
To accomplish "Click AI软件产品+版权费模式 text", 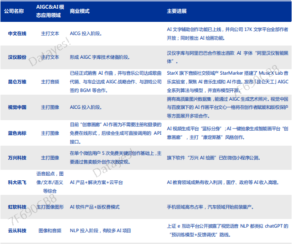I will [x=95, y=207].
